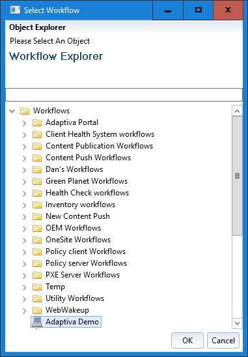Select Inventory workflows label

[80, 205]
